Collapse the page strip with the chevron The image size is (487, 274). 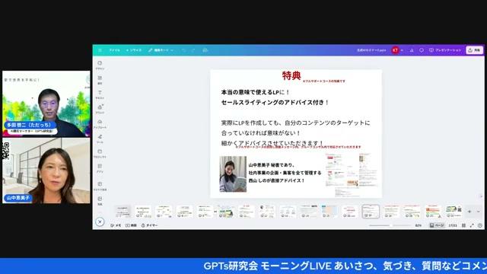coord(479,212)
